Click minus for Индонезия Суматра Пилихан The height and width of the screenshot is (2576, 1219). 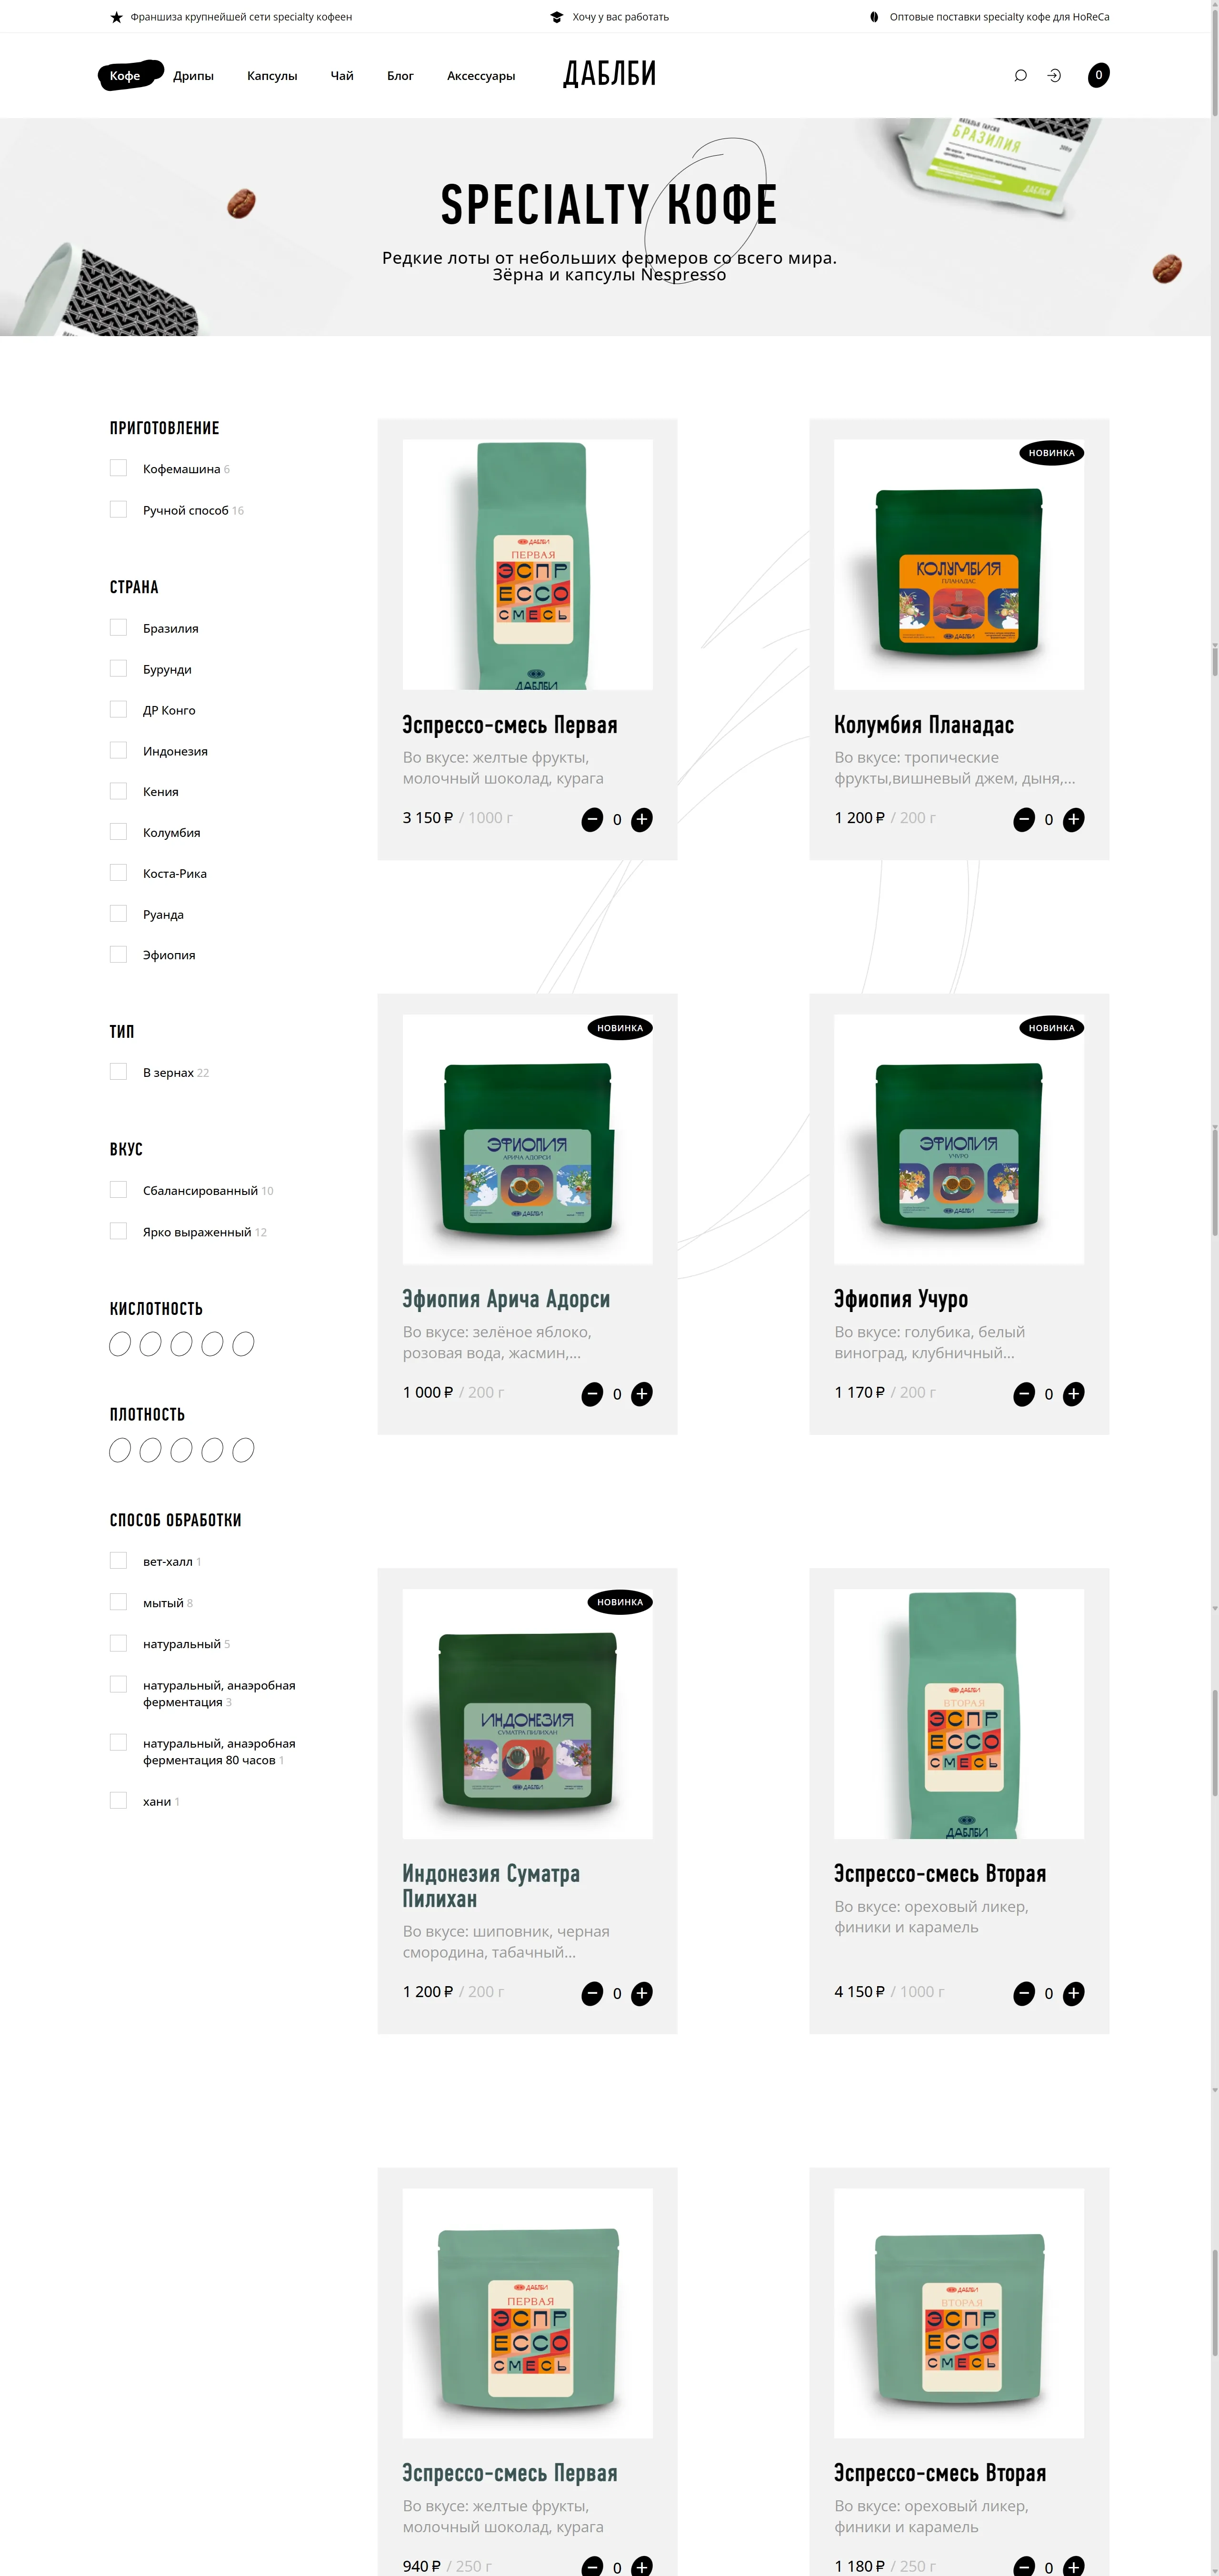pos(592,1994)
